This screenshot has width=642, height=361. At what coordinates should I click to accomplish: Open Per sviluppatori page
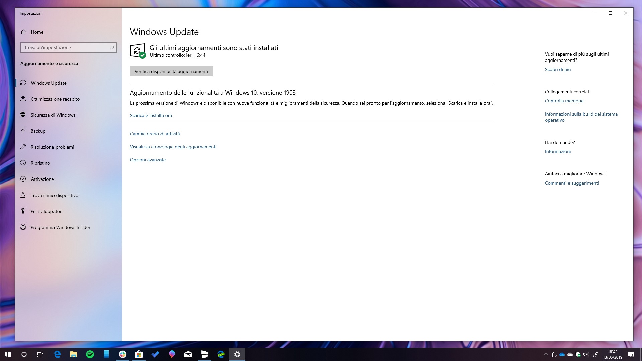coord(68,211)
